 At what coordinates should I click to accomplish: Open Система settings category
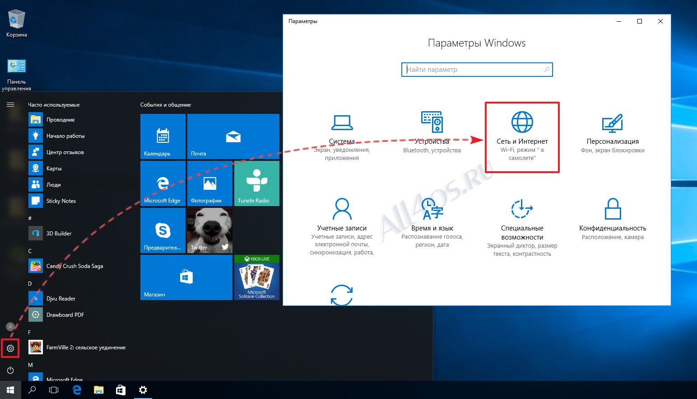342,137
